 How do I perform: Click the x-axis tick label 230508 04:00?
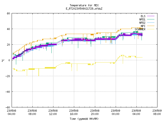[x=12, y=112]
